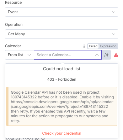Switch the Calendar field to Expression mode
The height and width of the screenshot is (140, 123).
tap(108, 46)
